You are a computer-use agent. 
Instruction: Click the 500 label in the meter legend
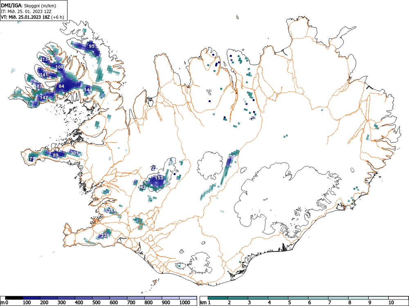click(x=96, y=303)
